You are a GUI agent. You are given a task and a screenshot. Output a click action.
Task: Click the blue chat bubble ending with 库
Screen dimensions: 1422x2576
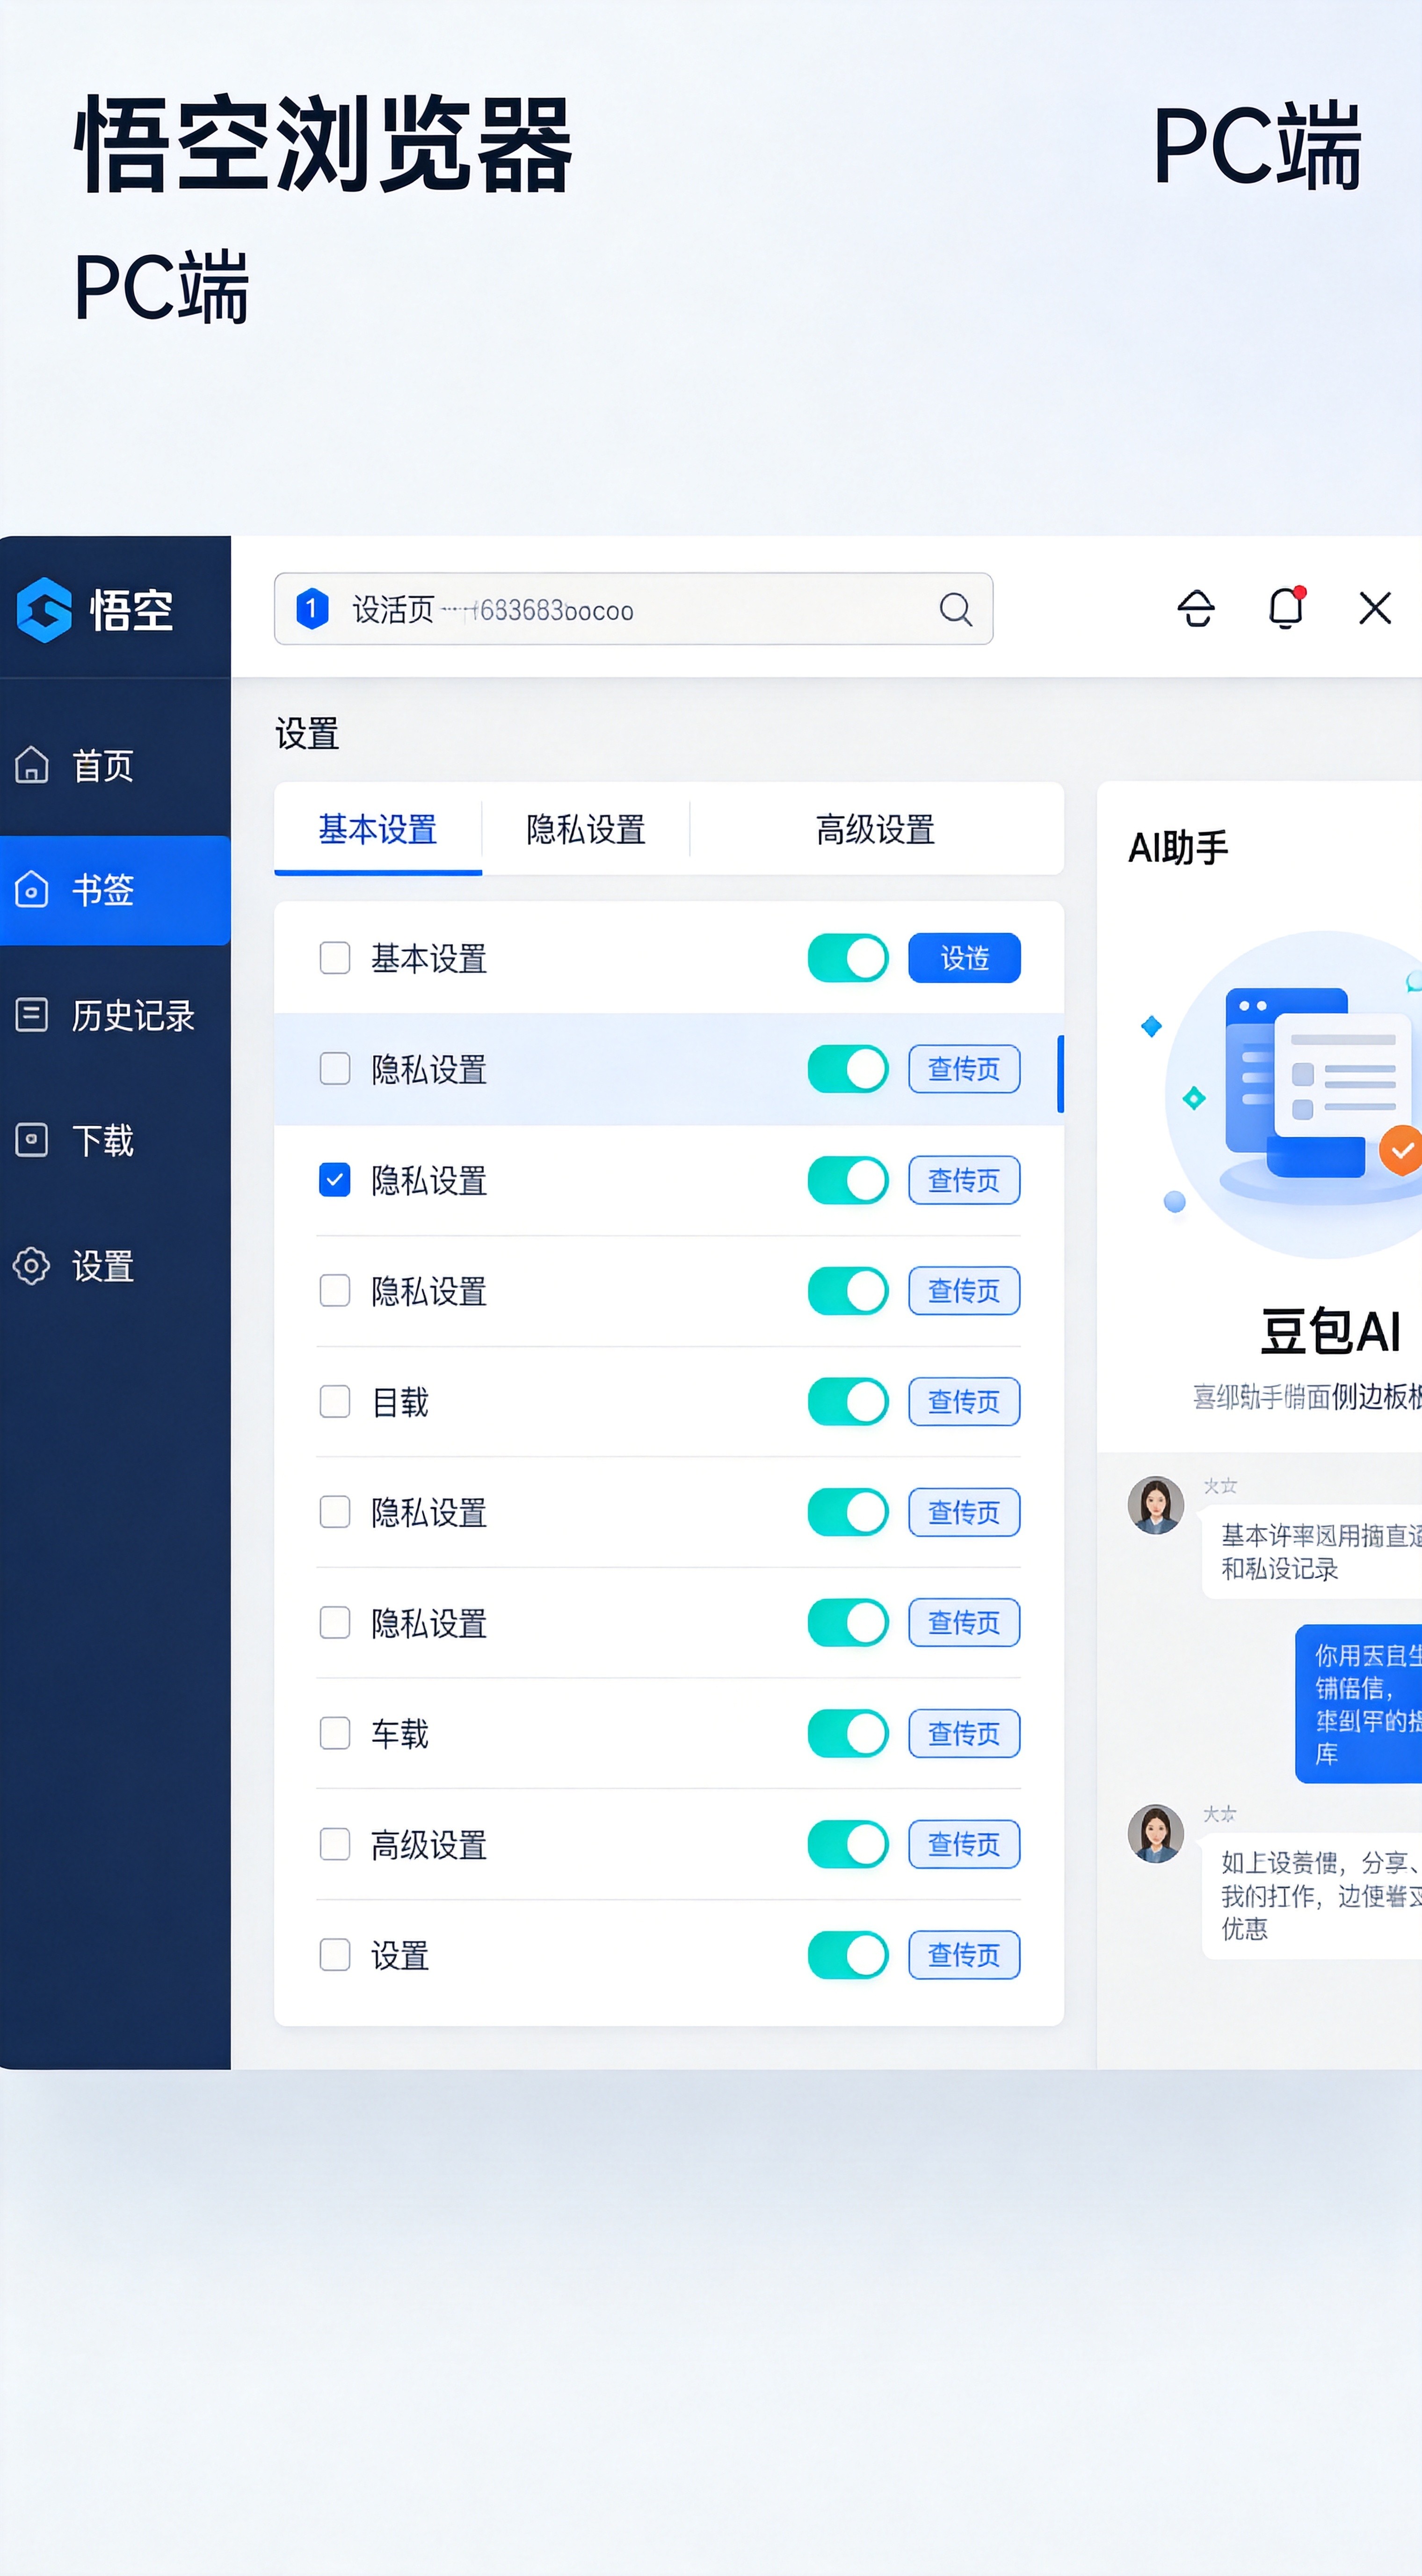1359,1704
